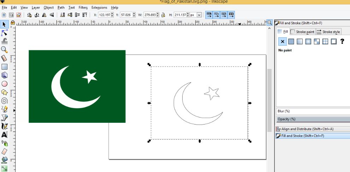
Task: Click Select All objects toolbar icon
Action: [x=4, y=15]
